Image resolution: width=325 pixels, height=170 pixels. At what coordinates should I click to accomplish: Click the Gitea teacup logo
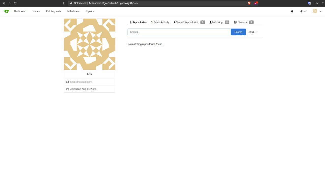coord(6,11)
